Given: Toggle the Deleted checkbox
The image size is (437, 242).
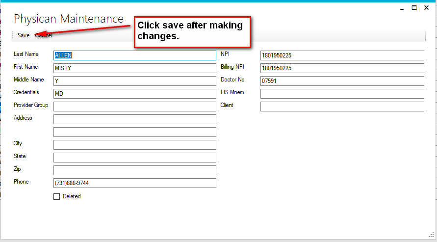Looking at the screenshot, I should tap(56, 196).
